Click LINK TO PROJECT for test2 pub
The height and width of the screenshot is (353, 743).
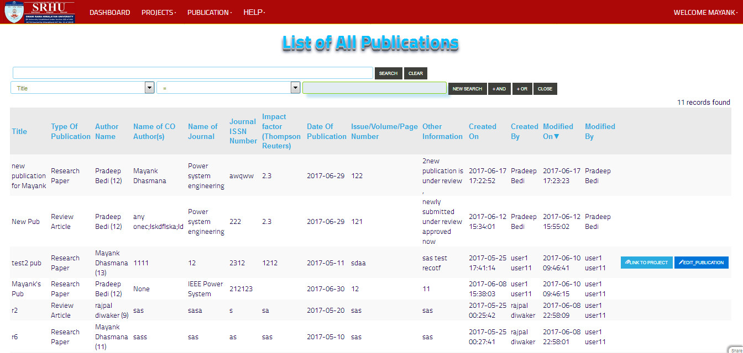click(647, 263)
